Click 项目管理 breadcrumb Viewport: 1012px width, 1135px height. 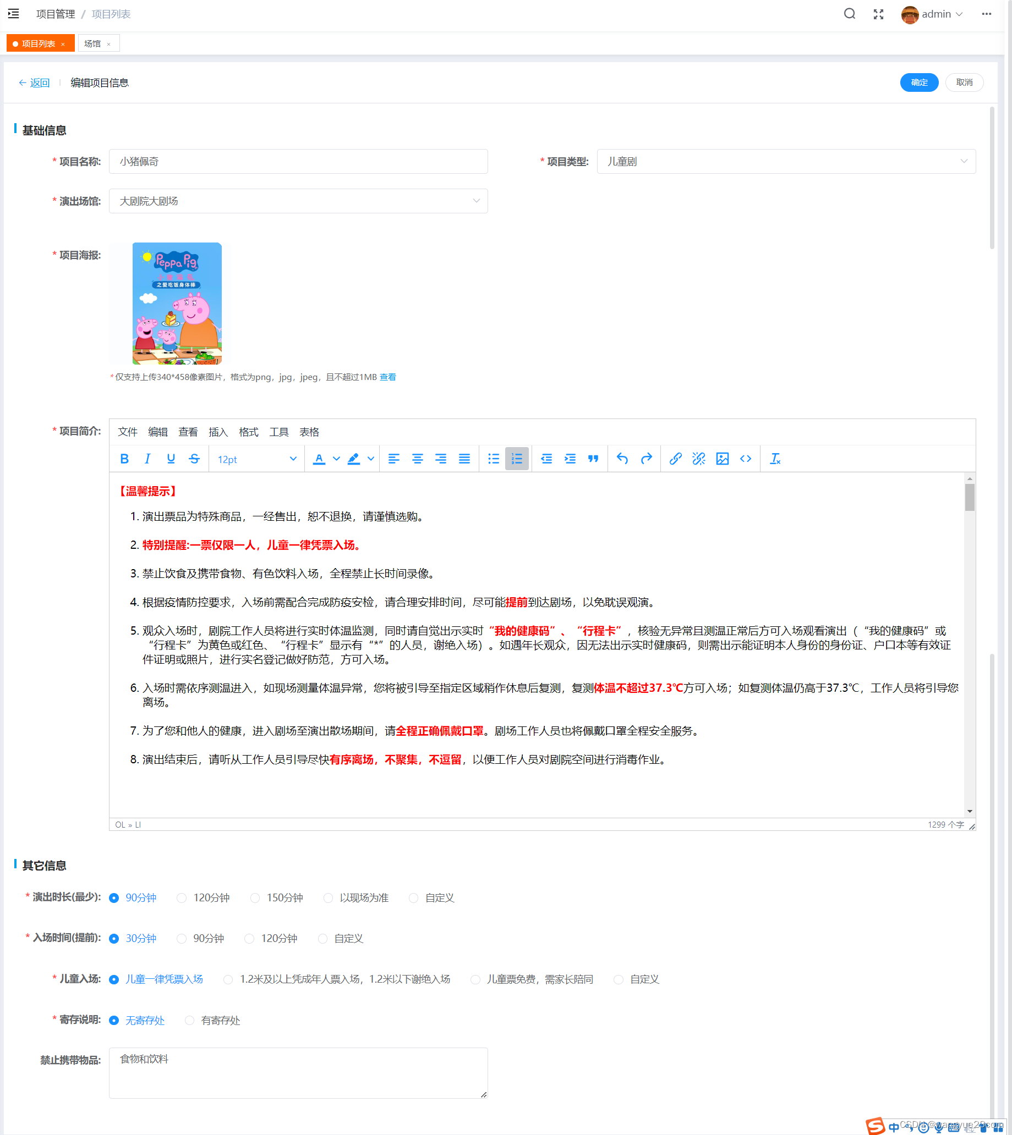tap(55, 14)
